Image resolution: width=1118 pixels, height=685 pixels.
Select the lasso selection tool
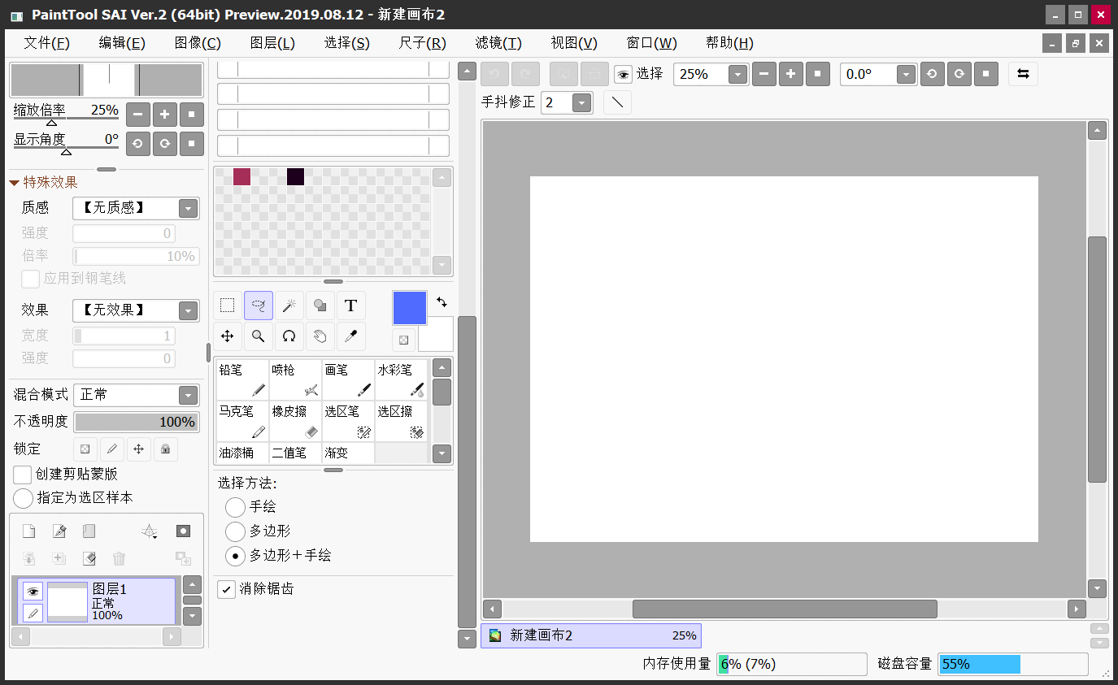coord(259,306)
